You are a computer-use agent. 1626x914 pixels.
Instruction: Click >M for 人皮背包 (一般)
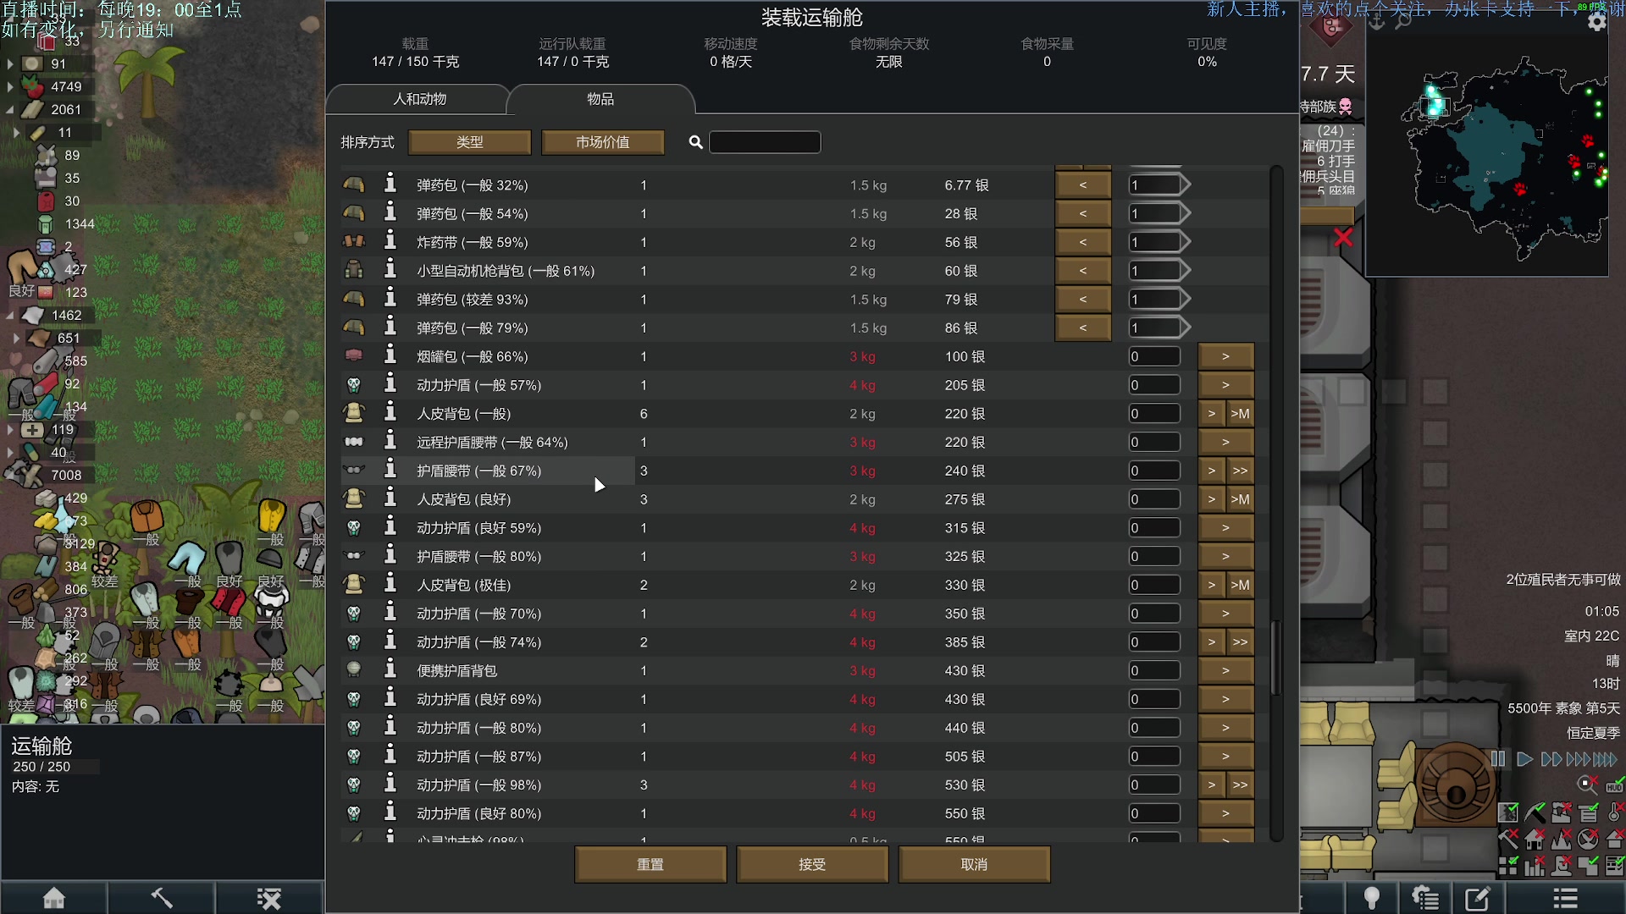point(1240,414)
